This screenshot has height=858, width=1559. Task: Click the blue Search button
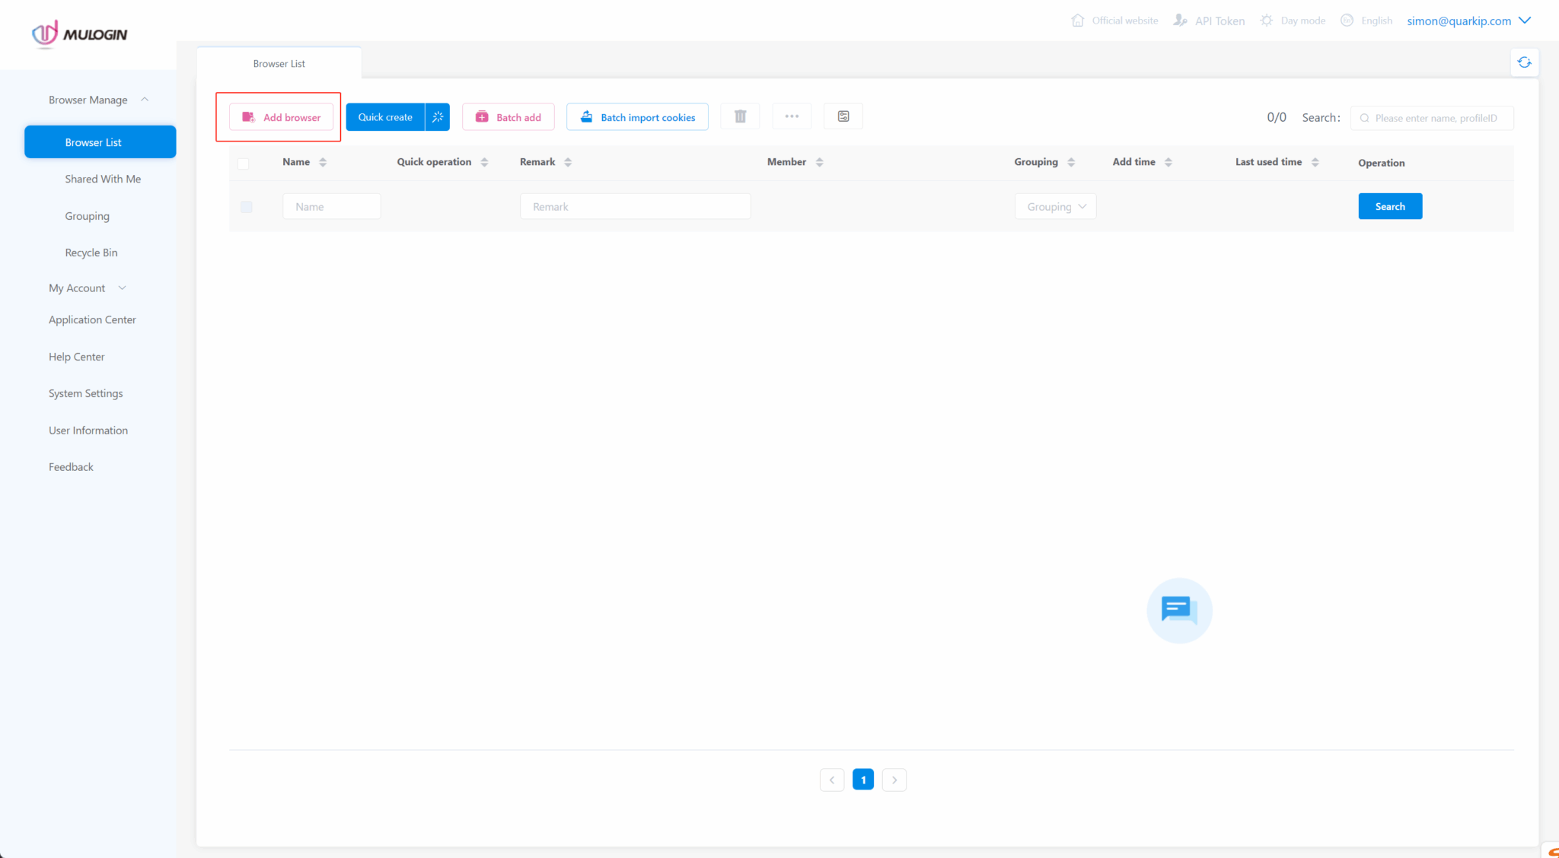(1389, 206)
